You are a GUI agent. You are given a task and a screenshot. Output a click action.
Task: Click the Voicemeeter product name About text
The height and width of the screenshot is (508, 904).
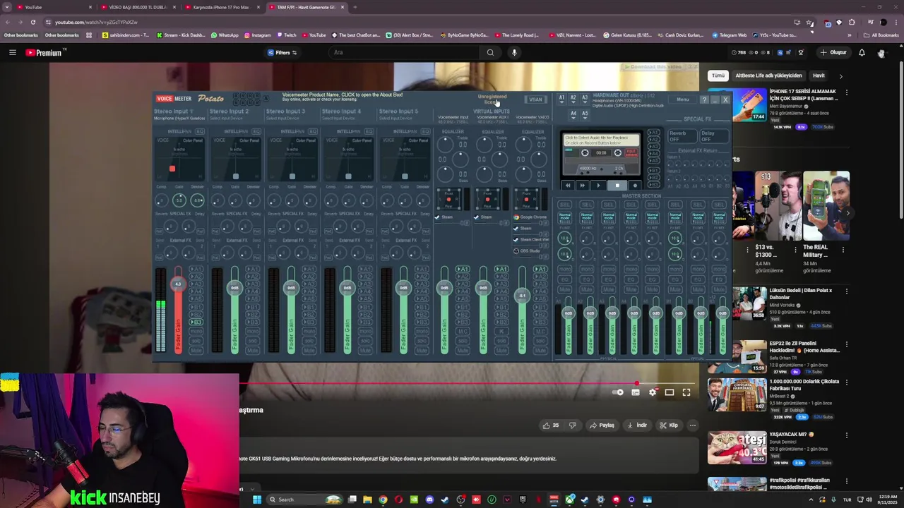point(343,95)
